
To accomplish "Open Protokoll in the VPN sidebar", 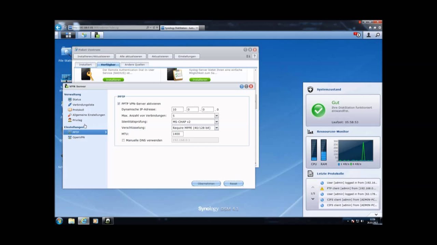I will 78,110.
